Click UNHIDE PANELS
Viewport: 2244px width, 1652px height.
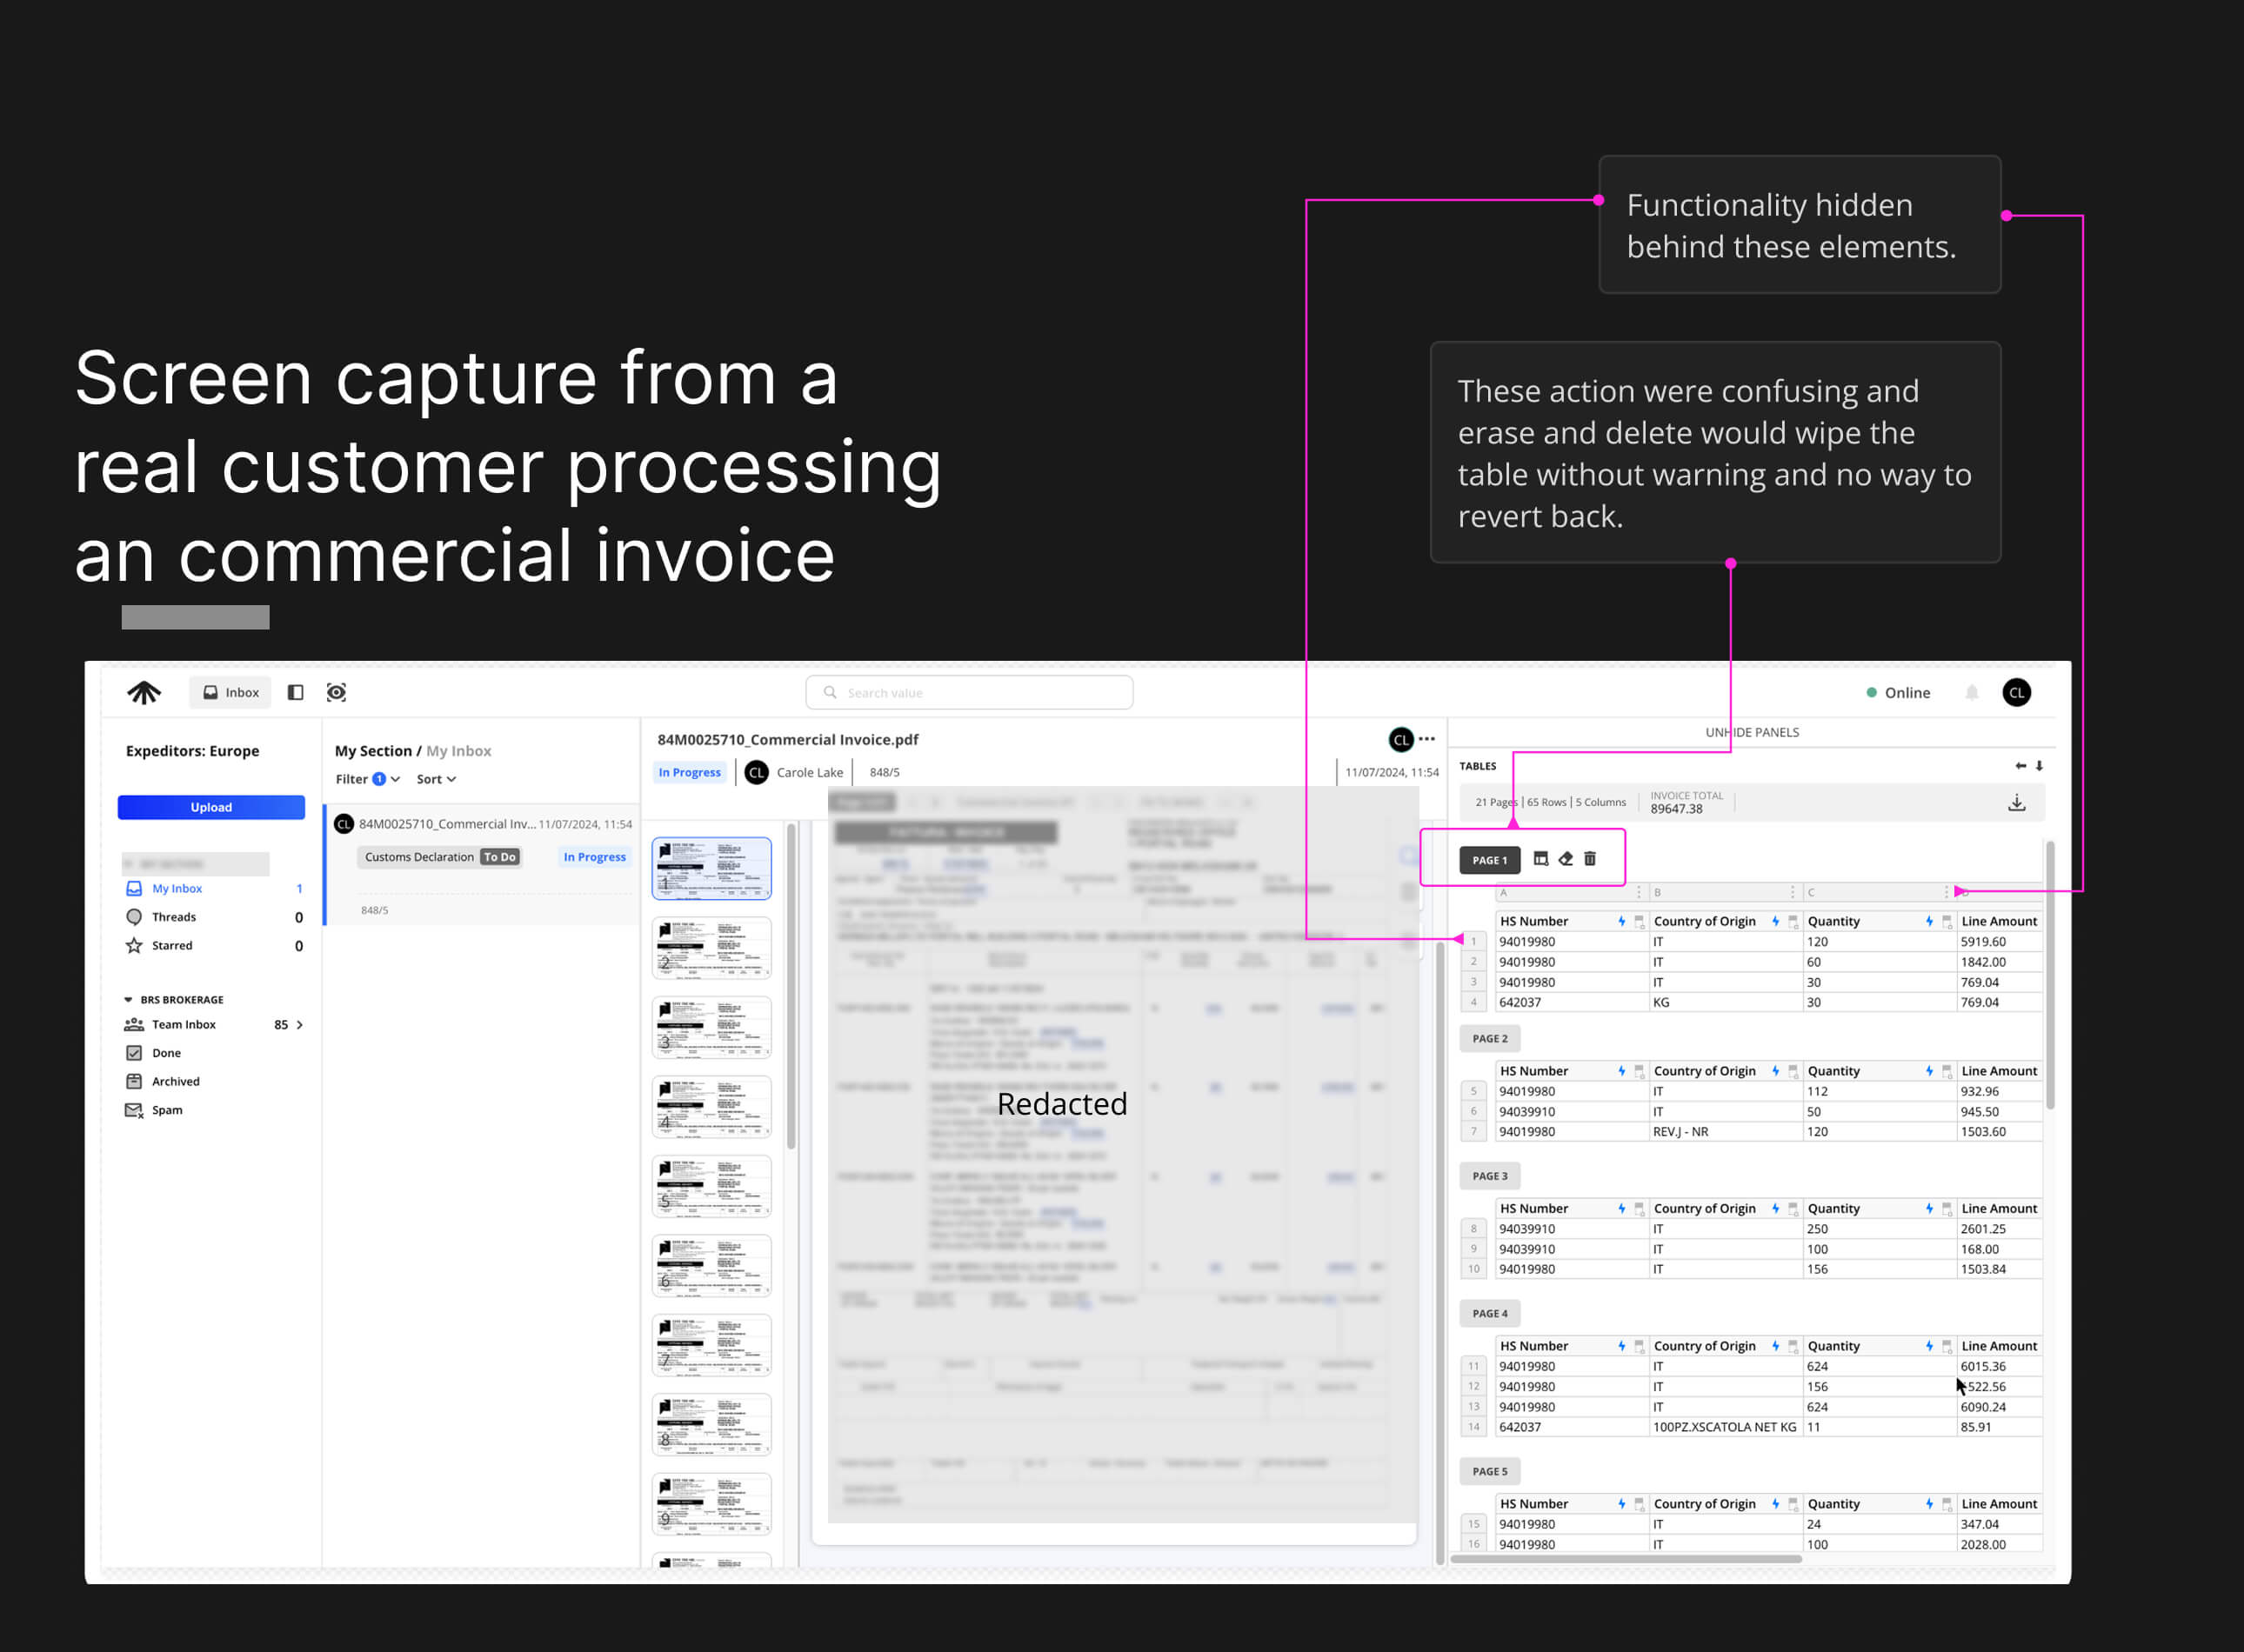[1751, 733]
